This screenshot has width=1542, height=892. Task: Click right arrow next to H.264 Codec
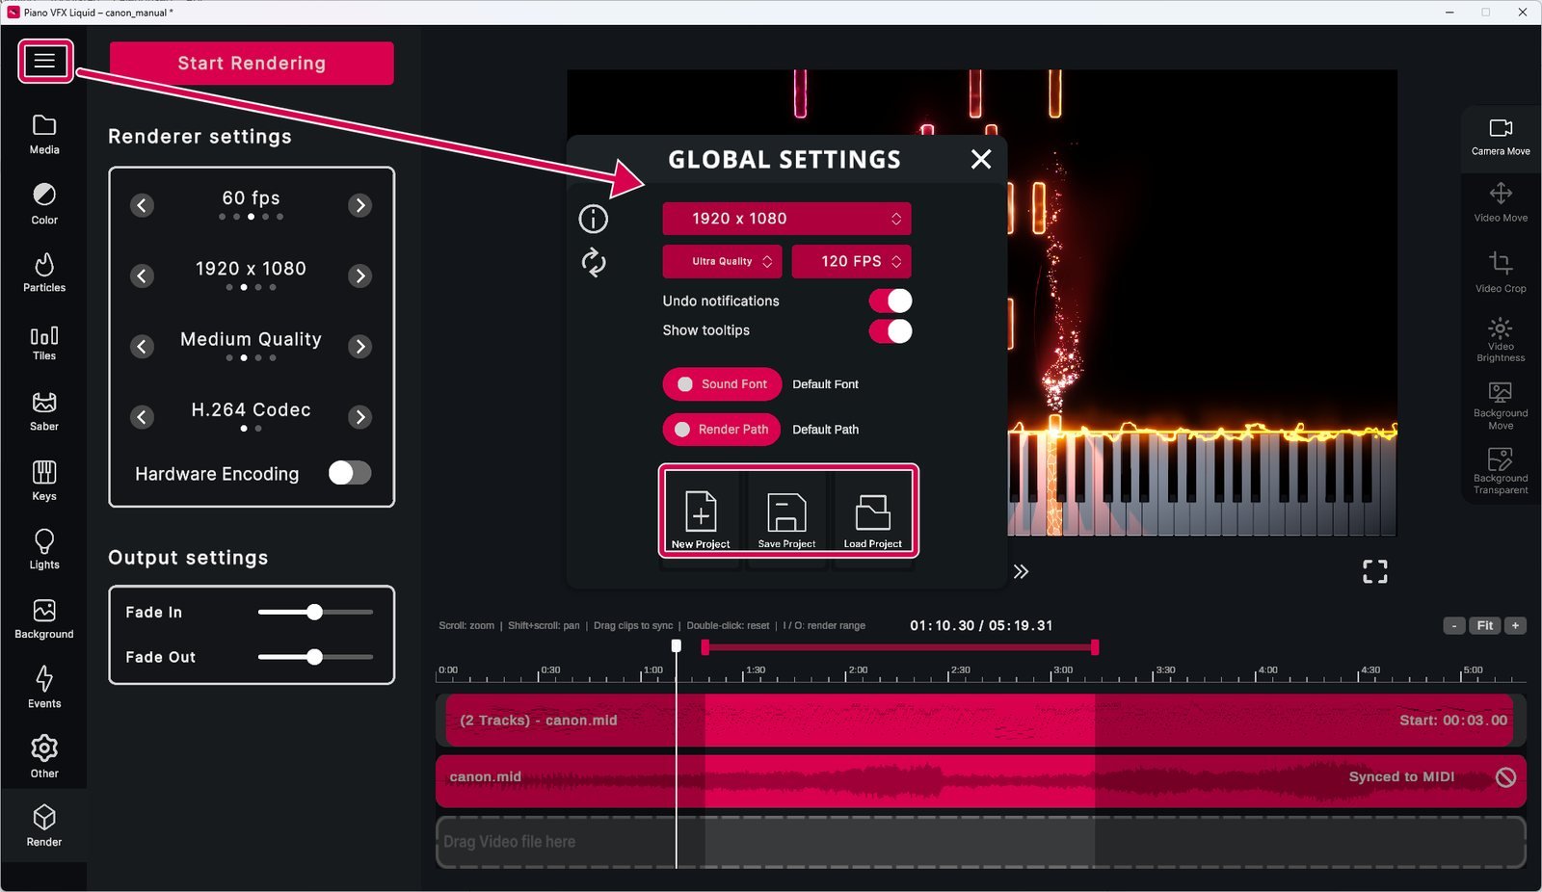coord(360,417)
